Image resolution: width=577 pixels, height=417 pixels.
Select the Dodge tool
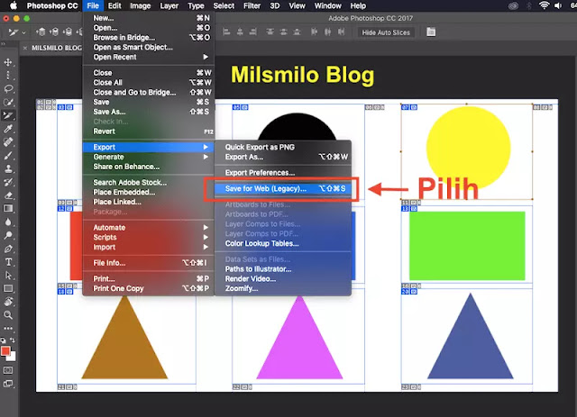(x=8, y=235)
